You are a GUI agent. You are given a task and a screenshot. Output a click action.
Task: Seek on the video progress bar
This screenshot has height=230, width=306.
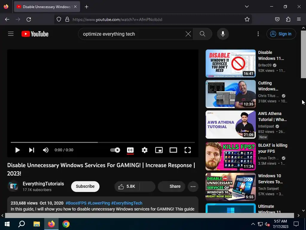[103, 142]
